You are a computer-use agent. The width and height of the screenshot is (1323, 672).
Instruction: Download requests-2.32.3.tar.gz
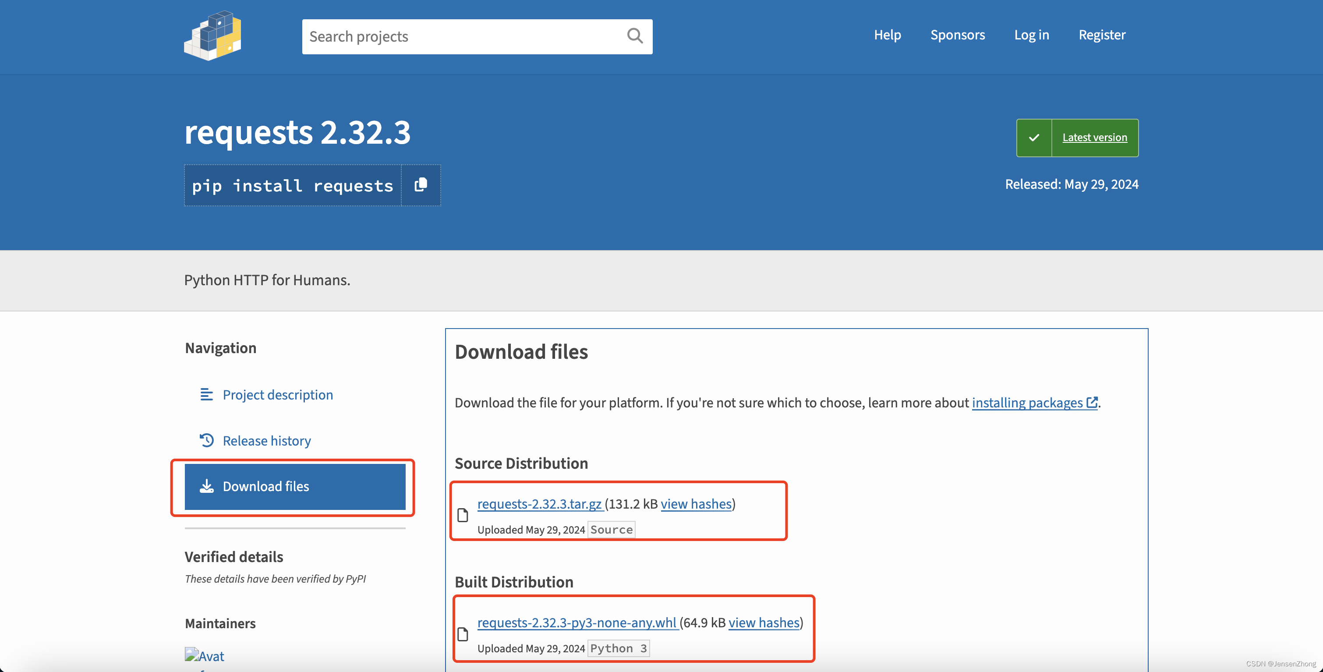click(540, 503)
